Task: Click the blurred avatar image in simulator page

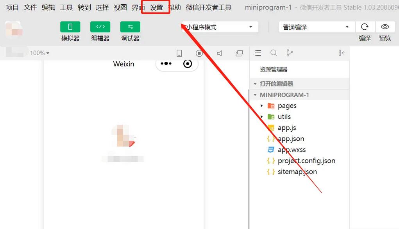Action: click(x=123, y=136)
